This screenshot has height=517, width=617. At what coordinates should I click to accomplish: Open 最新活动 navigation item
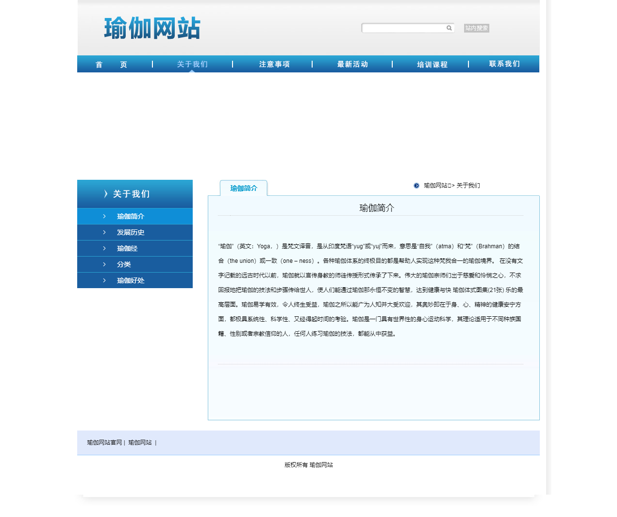coord(352,64)
